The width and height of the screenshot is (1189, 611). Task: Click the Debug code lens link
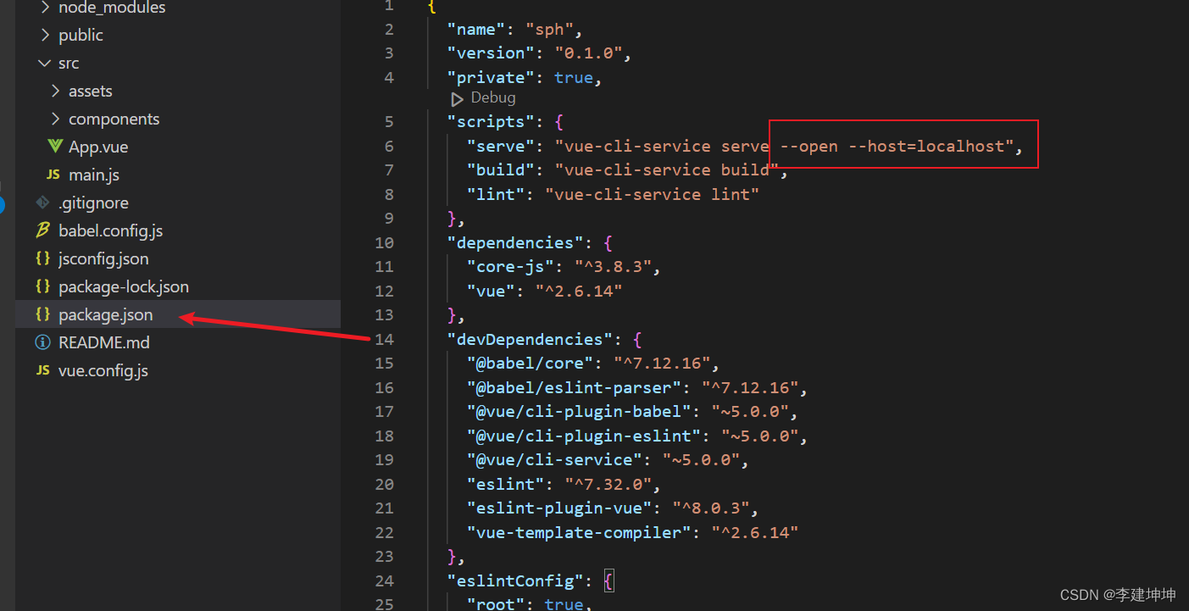[x=492, y=97]
